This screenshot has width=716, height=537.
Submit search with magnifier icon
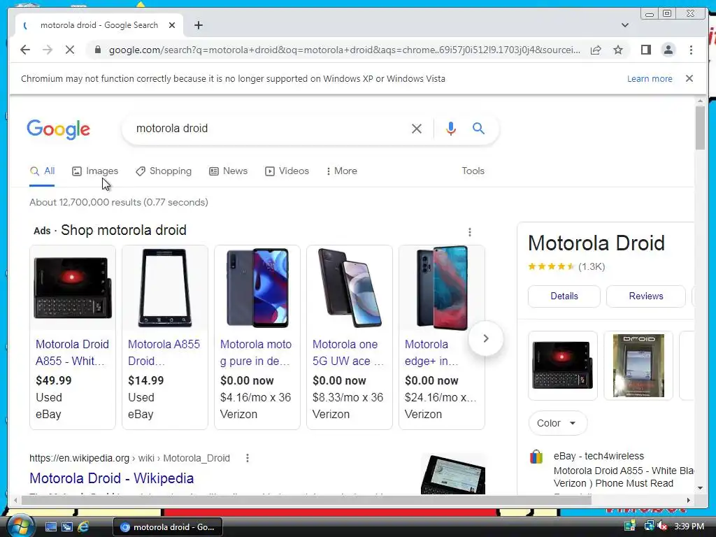(478, 129)
